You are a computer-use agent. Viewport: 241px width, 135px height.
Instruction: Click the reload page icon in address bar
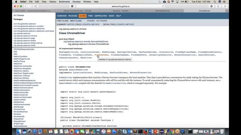click(163, 6)
